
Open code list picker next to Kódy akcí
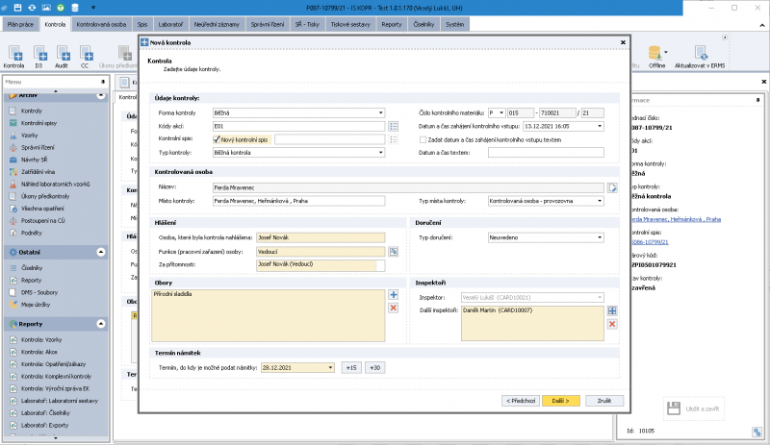click(394, 127)
